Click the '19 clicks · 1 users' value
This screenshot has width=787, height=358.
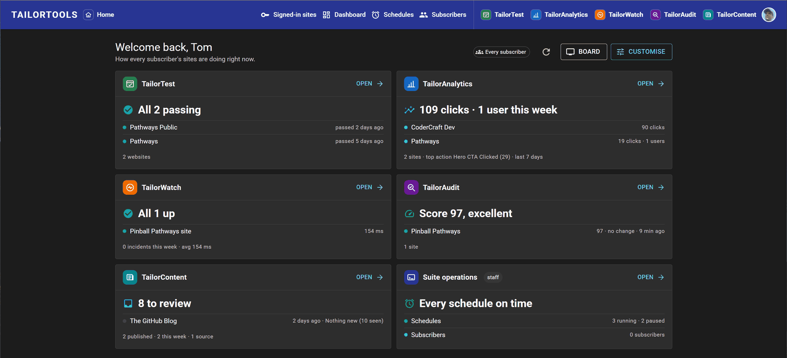tap(641, 141)
